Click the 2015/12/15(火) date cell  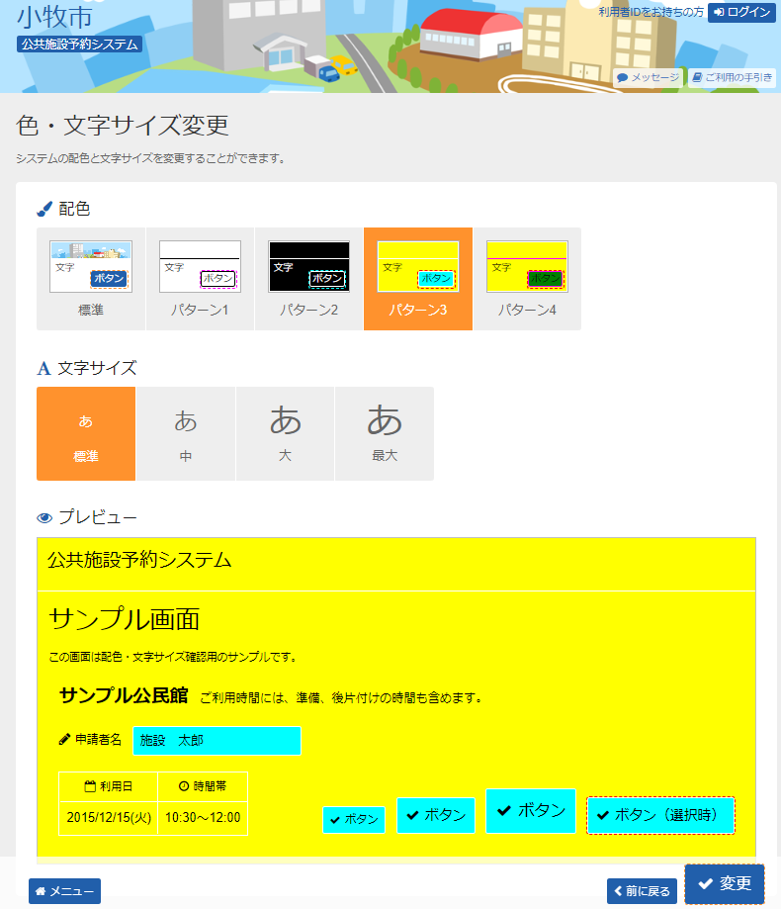109,817
